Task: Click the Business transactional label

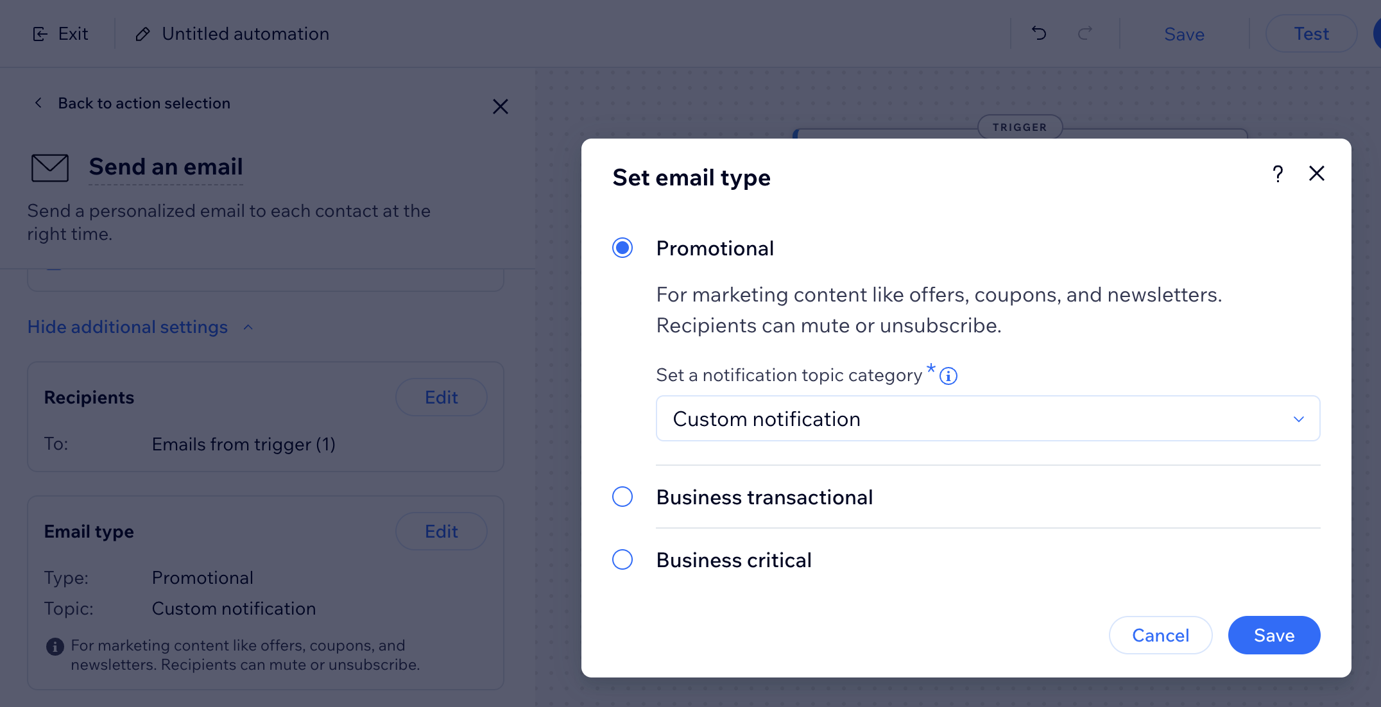Action: [x=764, y=497]
